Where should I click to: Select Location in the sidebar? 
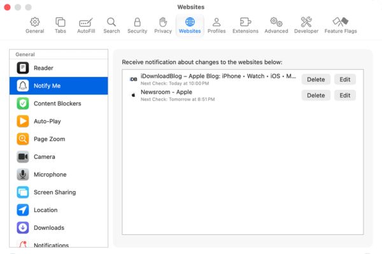(59, 210)
